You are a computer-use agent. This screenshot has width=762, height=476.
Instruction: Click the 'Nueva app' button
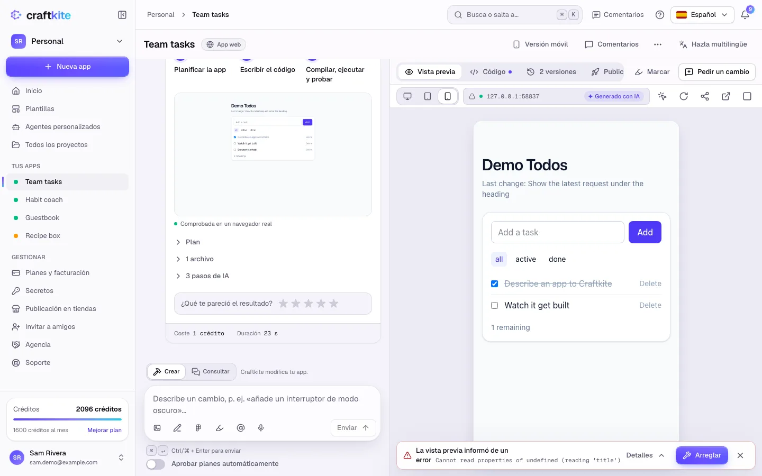(67, 67)
